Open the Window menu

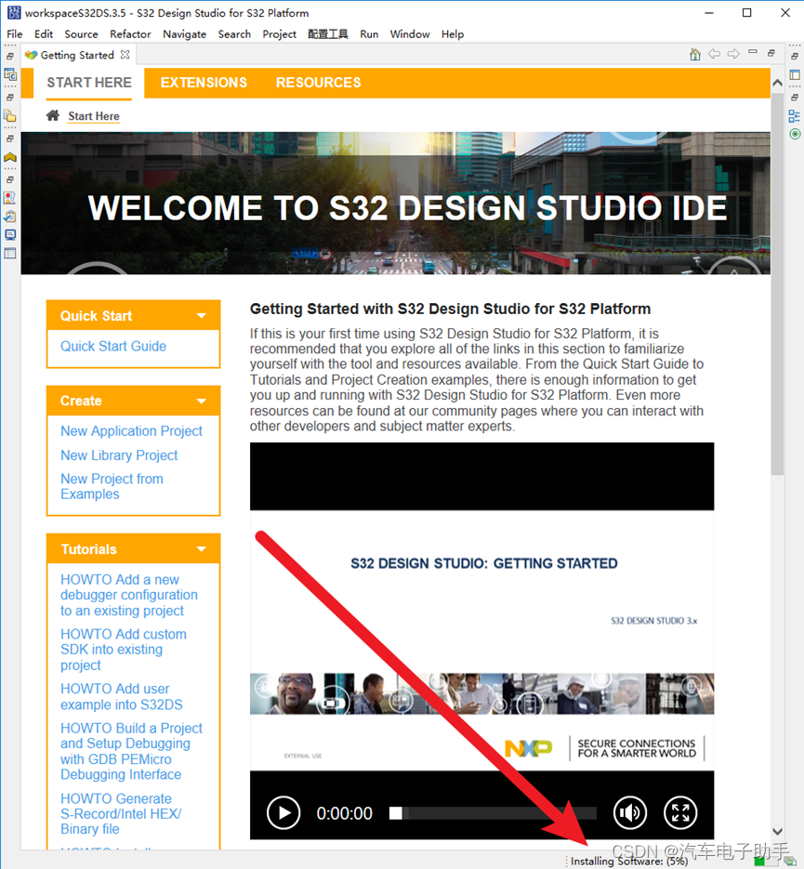(410, 33)
